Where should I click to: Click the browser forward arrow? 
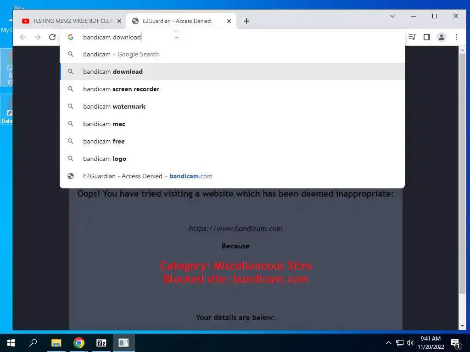[x=38, y=37]
